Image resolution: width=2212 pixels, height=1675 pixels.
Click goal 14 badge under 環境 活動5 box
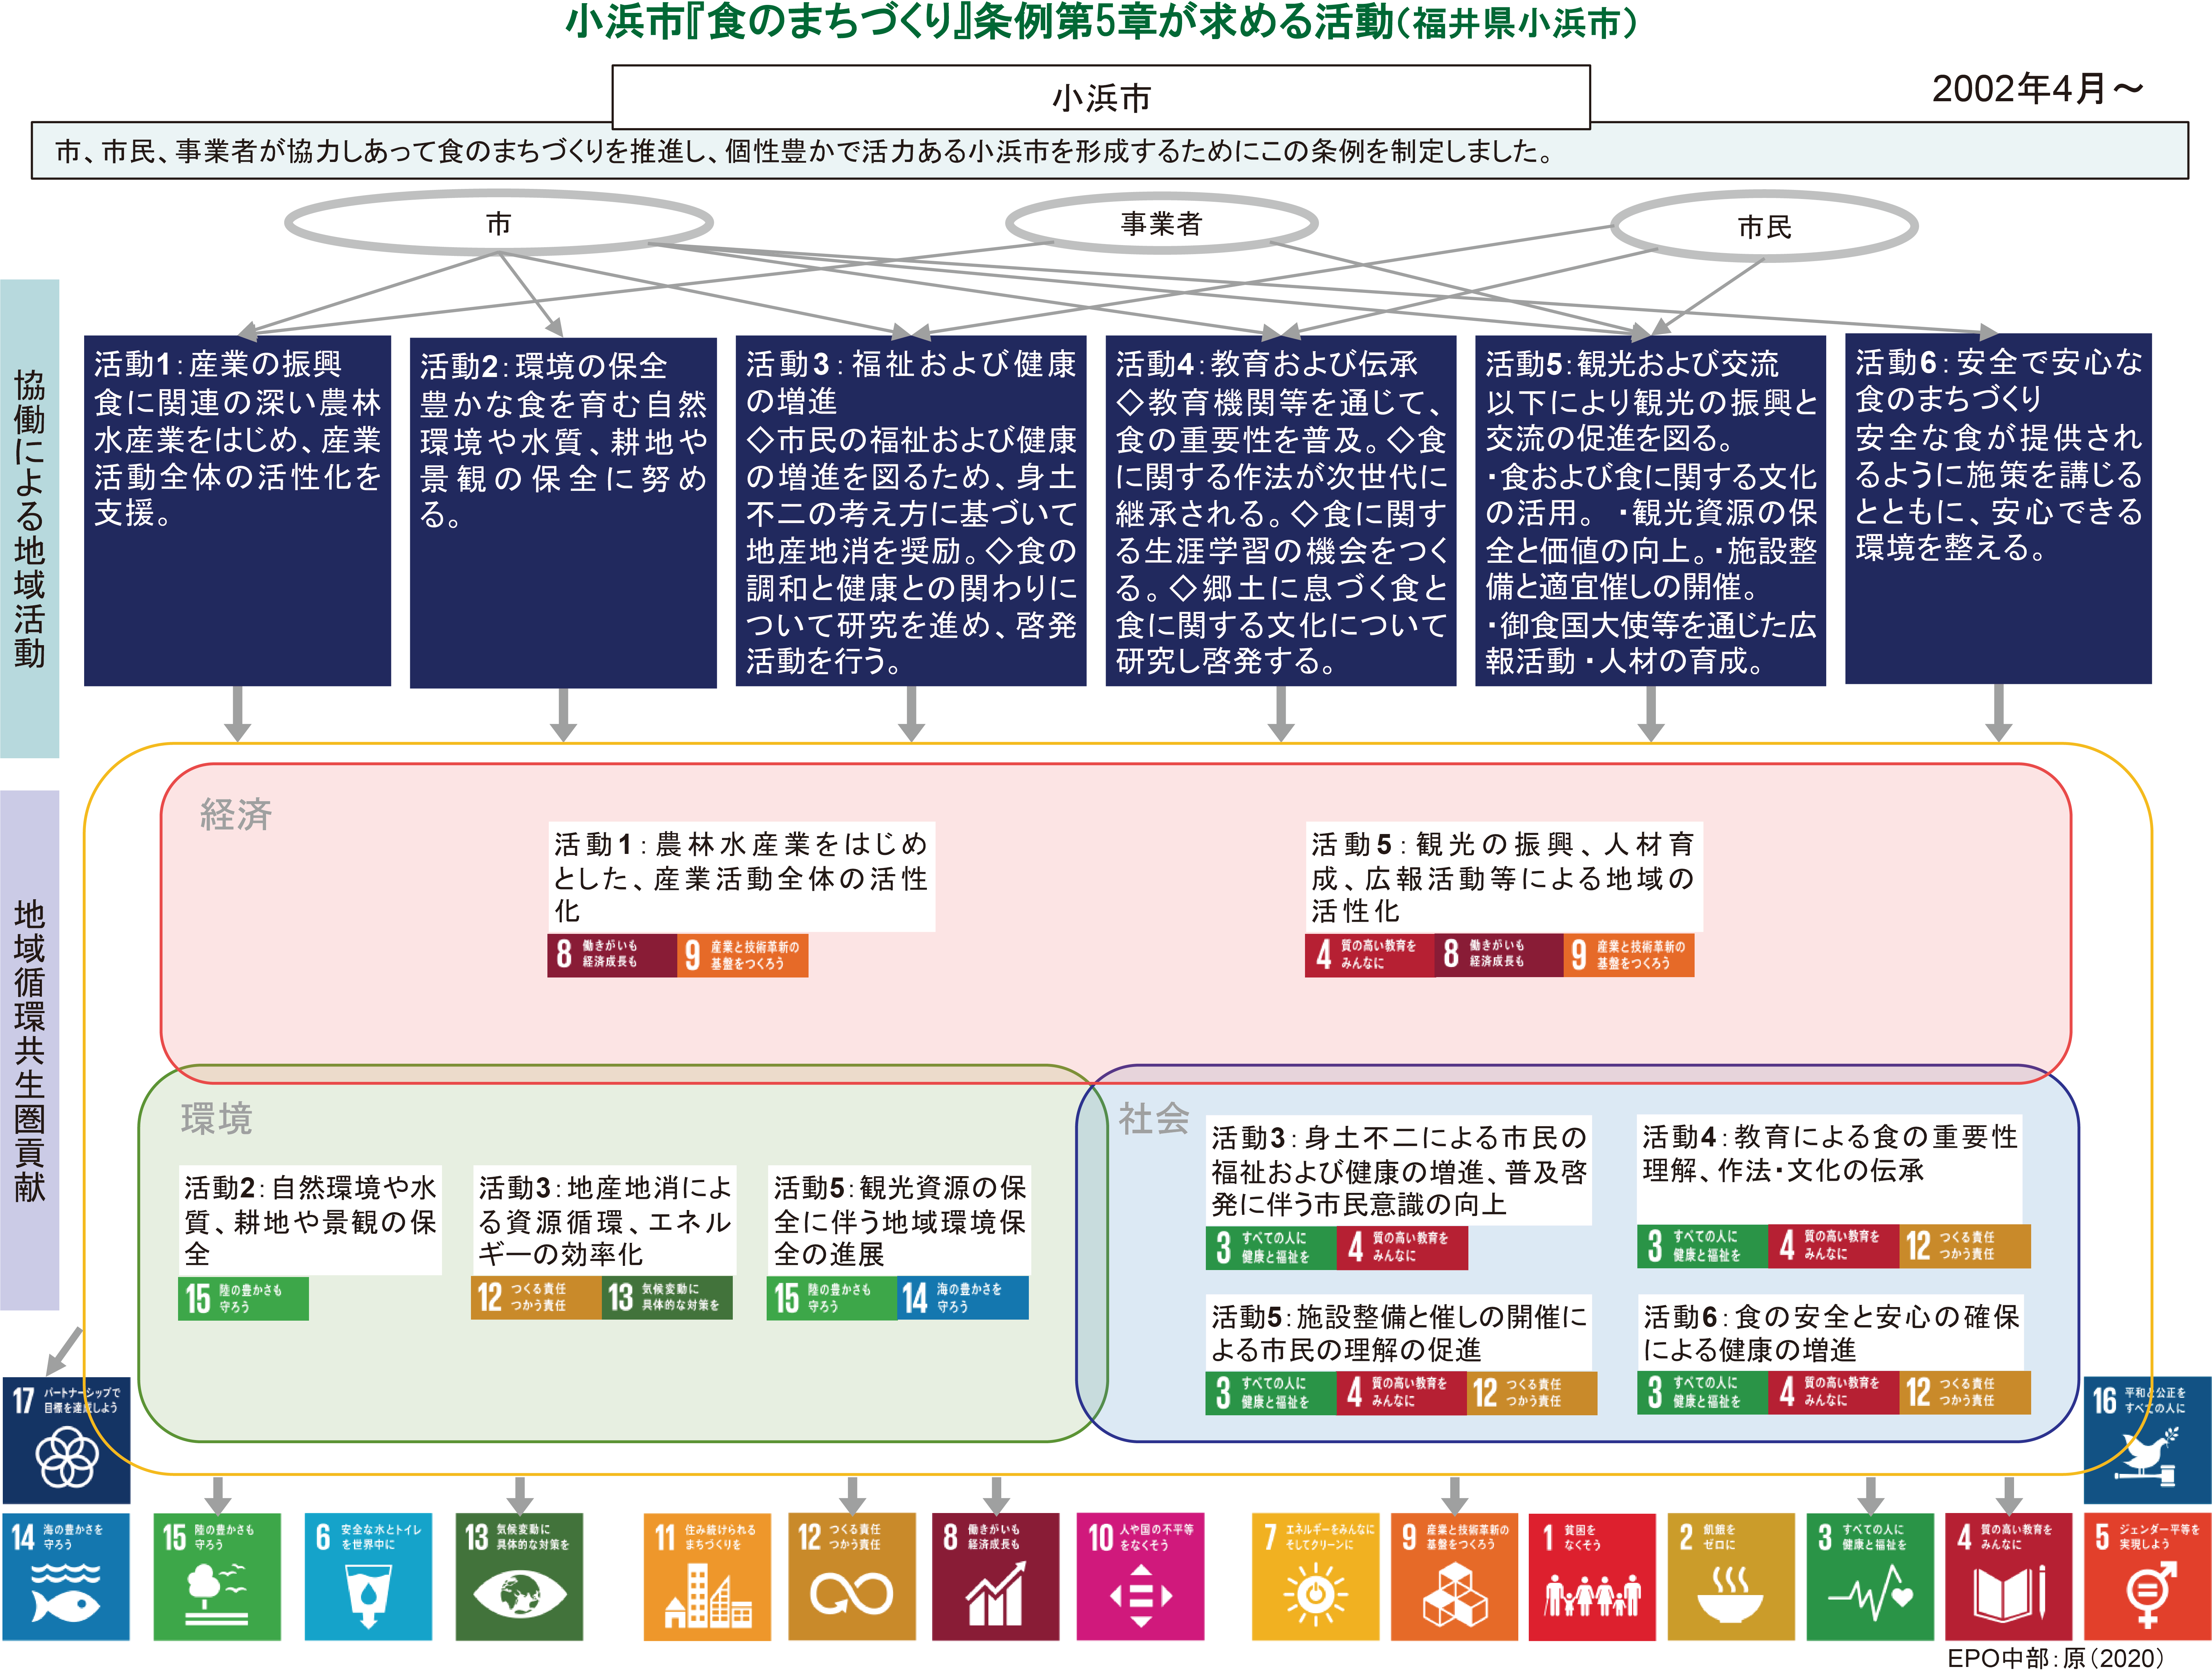pos(963,1298)
